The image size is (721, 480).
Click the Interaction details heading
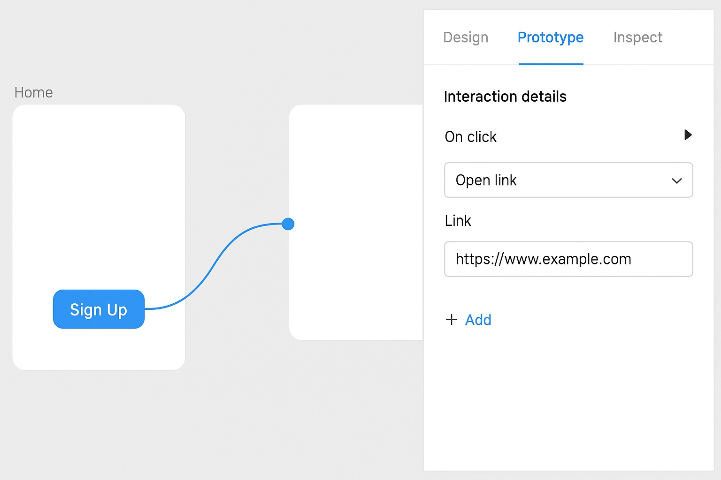(x=505, y=97)
